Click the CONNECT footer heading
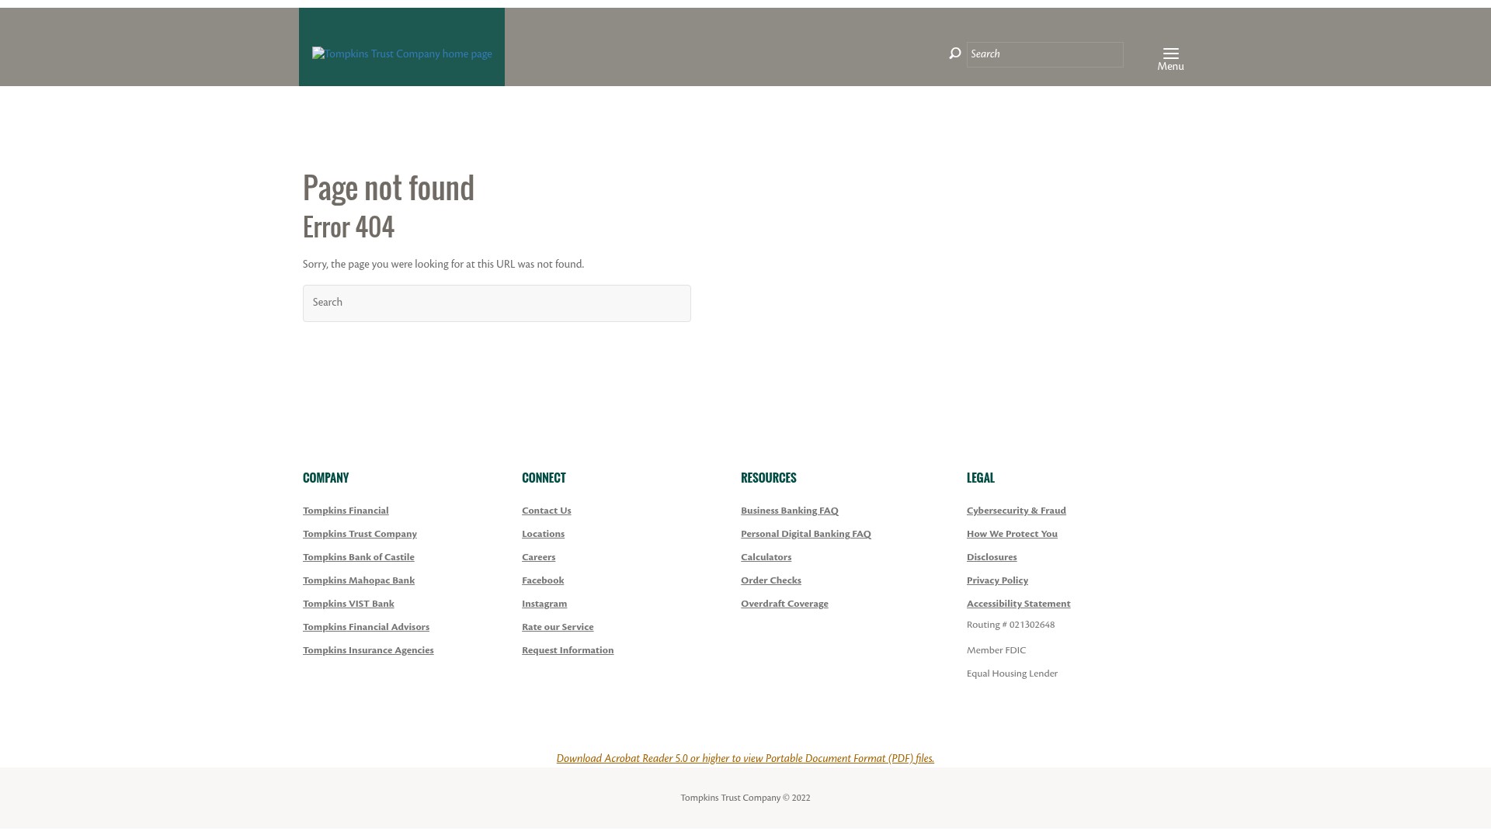The height and width of the screenshot is (838, 1491). point(544,478)
